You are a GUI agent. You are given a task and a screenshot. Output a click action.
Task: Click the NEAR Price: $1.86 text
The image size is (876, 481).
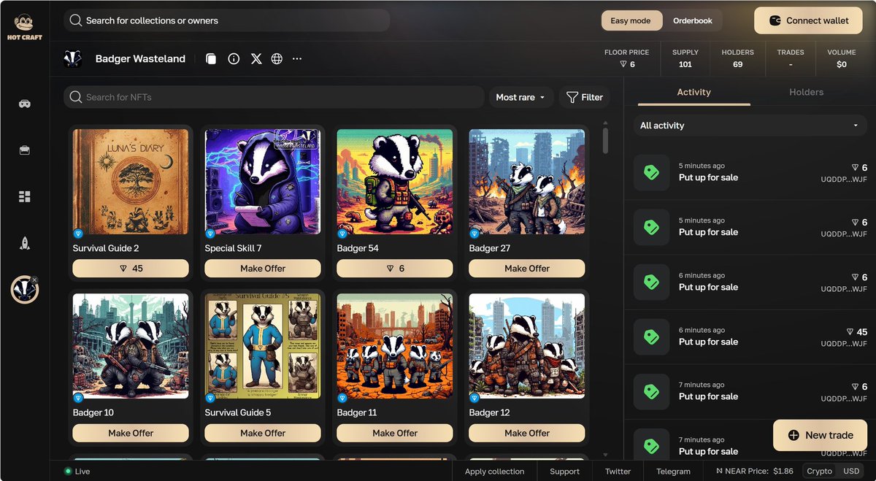[755, 472]
